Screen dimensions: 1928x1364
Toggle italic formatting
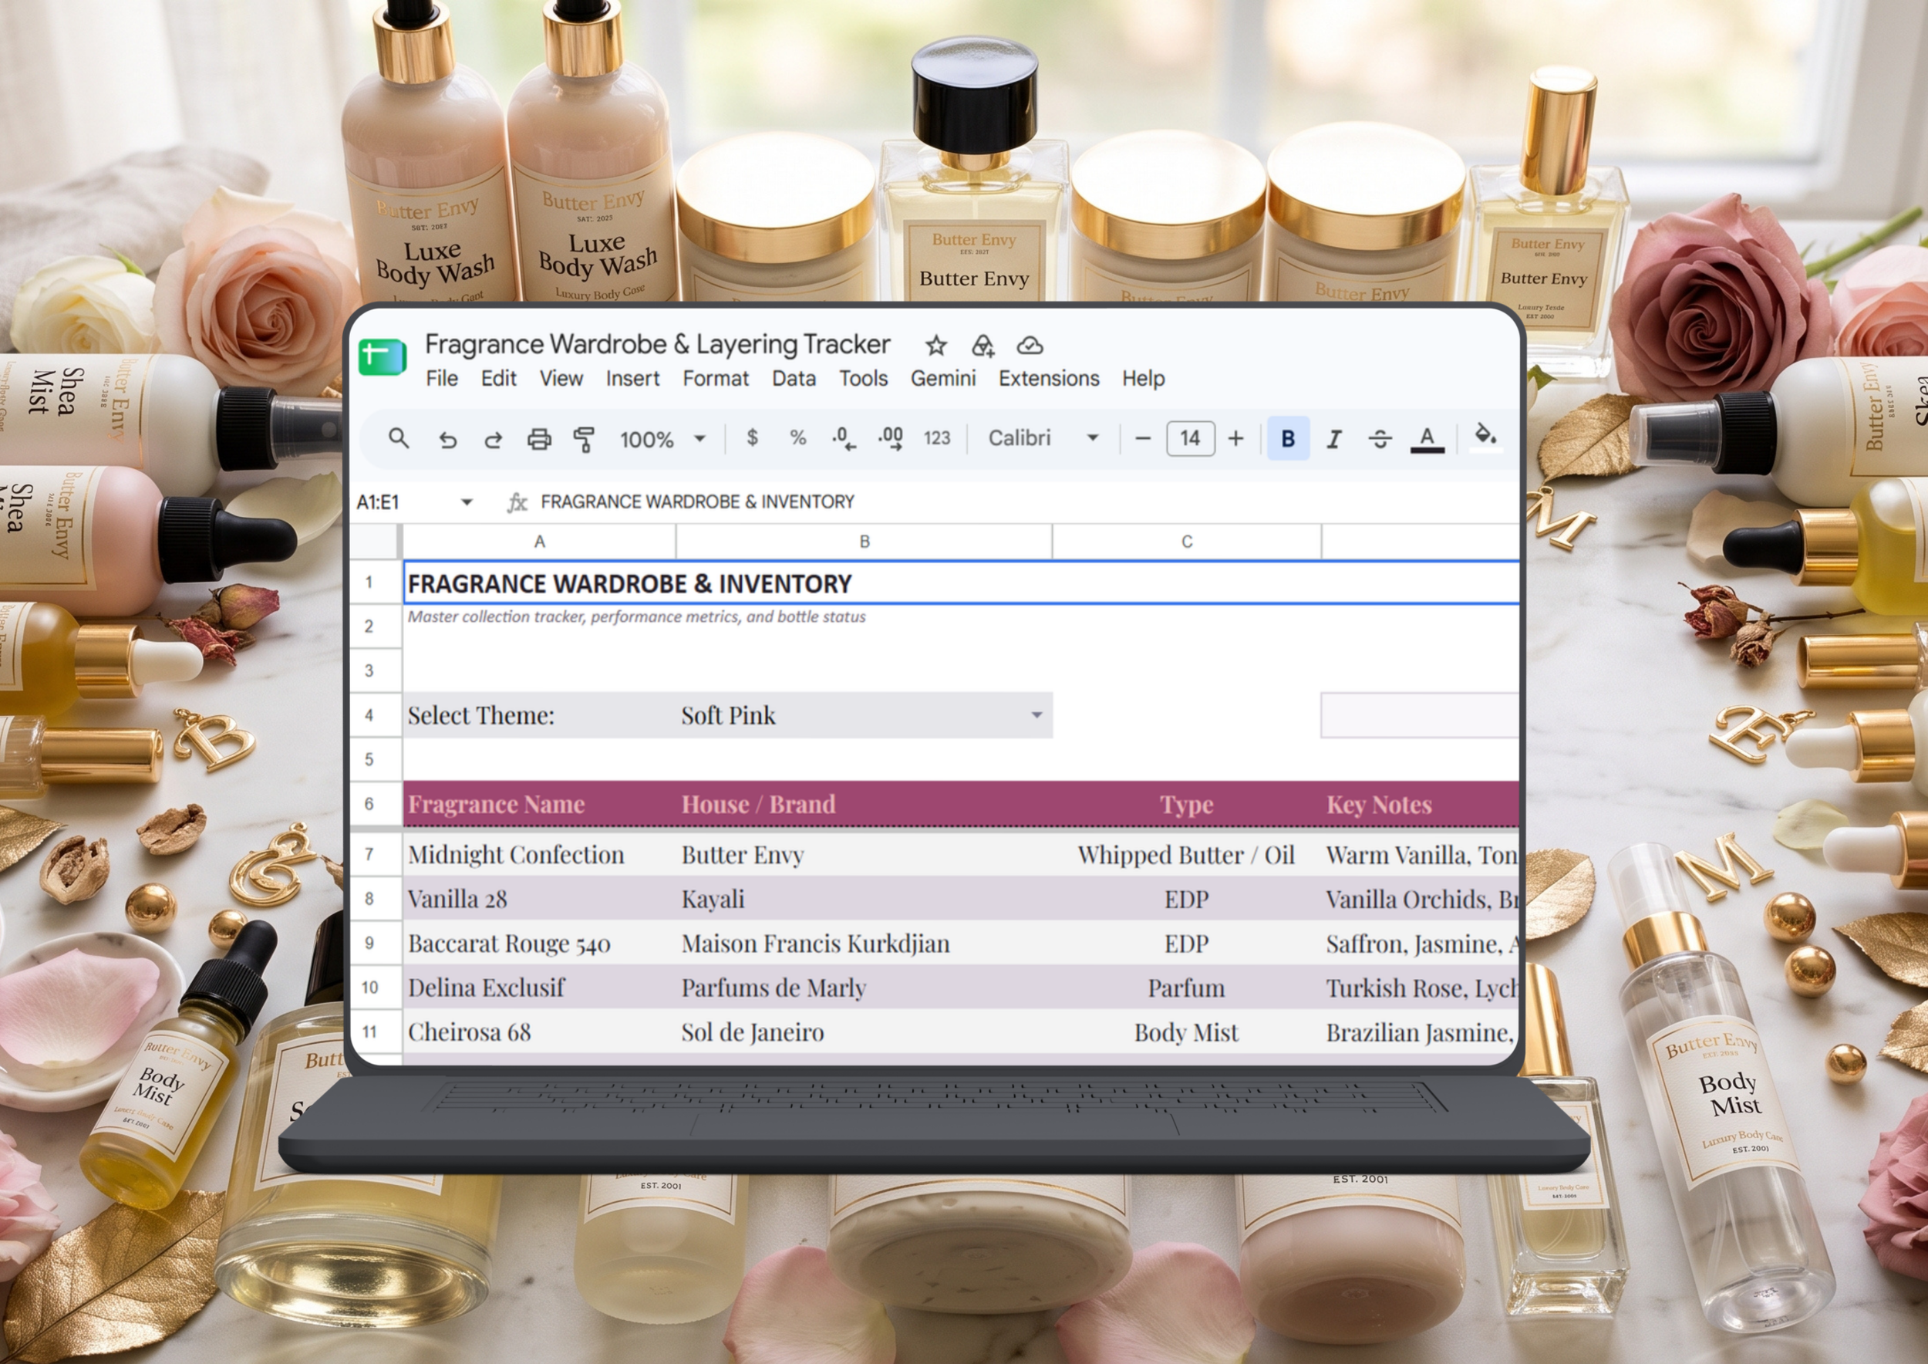coord(1333,438)
